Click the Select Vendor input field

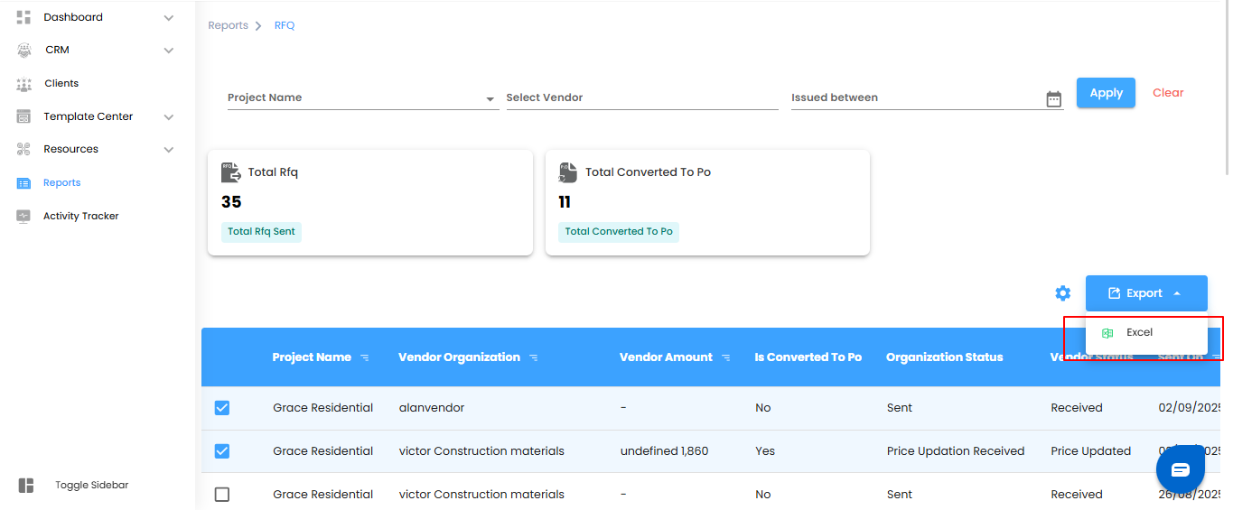coord(641,97)
